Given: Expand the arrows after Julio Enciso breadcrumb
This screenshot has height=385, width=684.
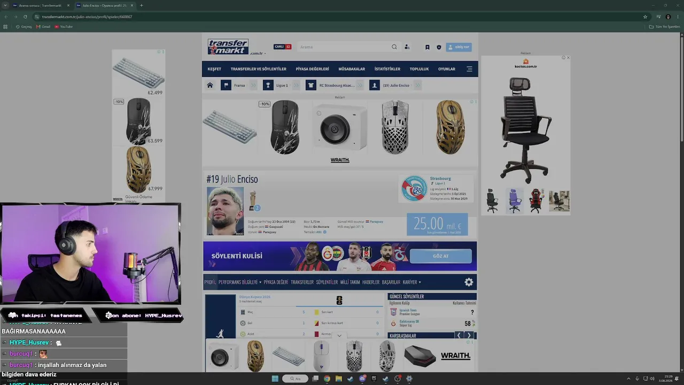Looking at the screenshot, I should coord(417,86).
